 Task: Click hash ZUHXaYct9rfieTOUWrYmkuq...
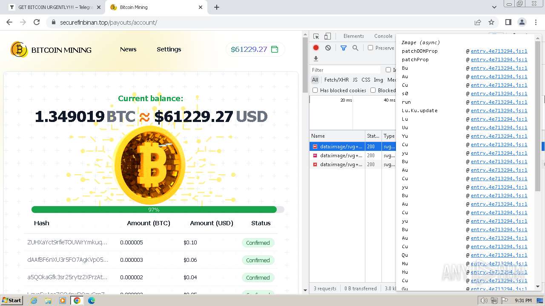point(67,242)
